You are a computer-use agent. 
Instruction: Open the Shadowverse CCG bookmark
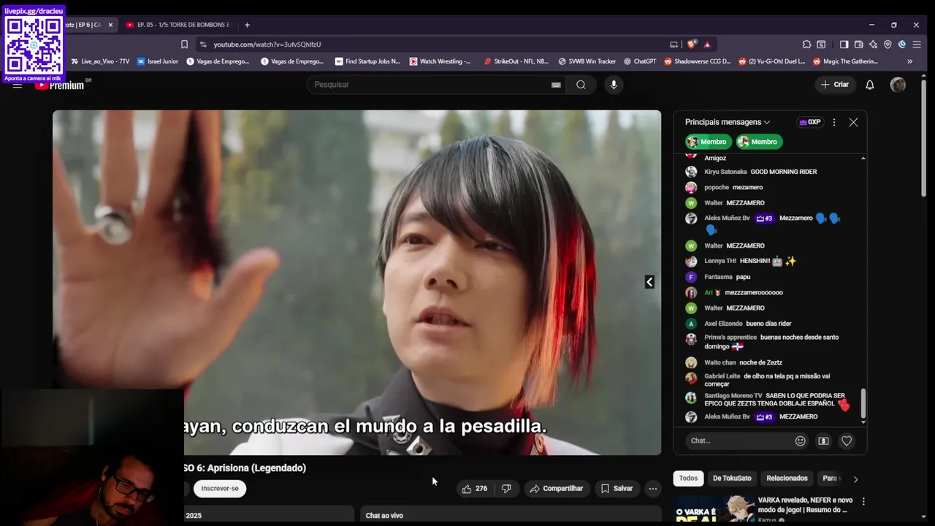point(697,61)
